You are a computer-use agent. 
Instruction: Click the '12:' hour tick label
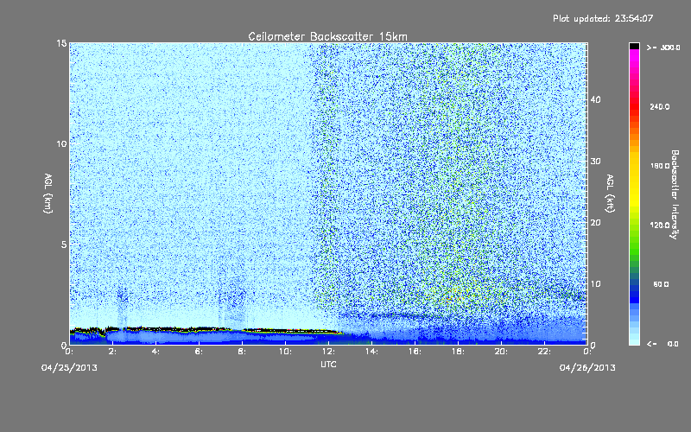coord(329,352)
